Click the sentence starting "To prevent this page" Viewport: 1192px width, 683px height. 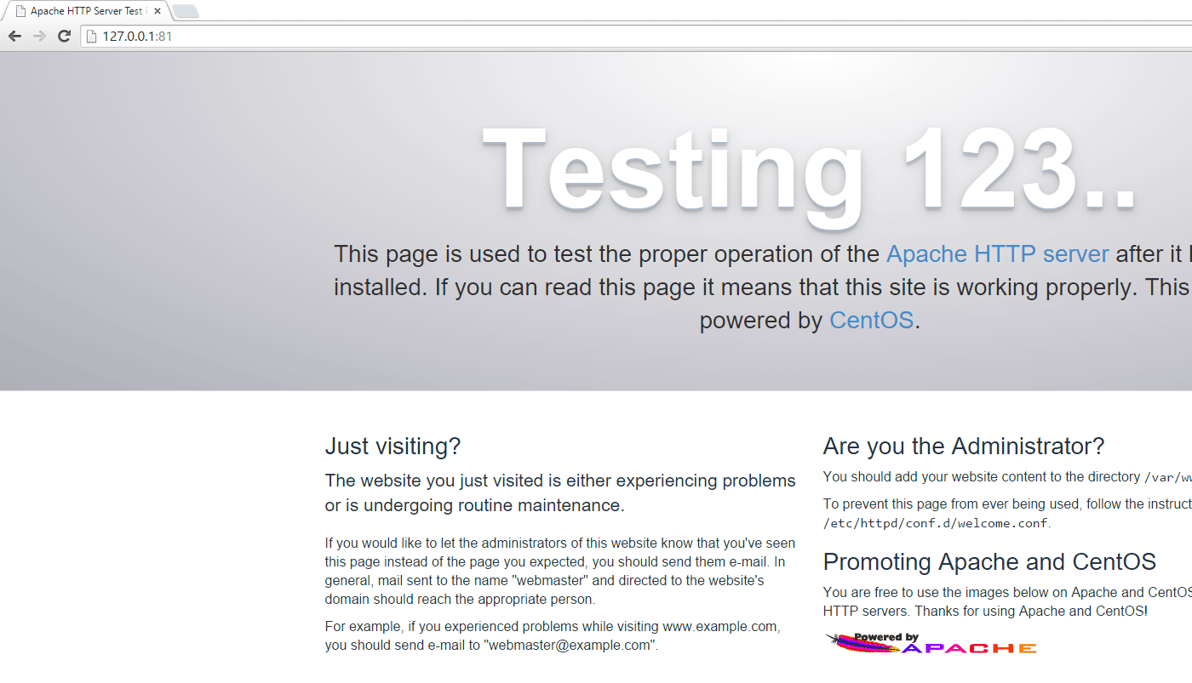pyautogui.click(x=1007, y=513)
